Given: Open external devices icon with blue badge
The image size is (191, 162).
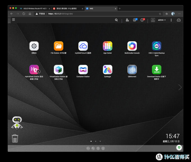Looking at the screenshot, I should pyautogui.click(x=135, y=20).
